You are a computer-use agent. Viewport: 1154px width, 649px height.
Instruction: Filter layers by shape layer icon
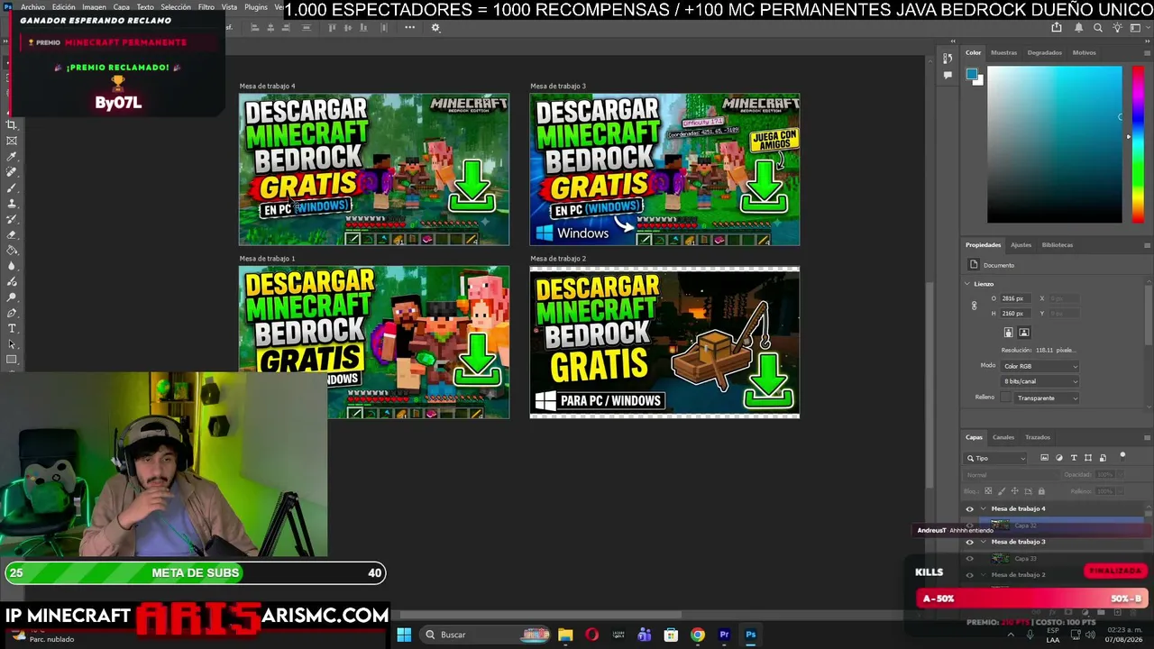(x=1088, y=458)
